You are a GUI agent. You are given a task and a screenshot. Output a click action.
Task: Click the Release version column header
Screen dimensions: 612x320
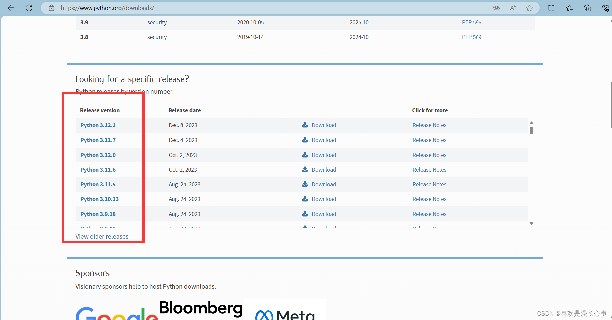point(100,110)
